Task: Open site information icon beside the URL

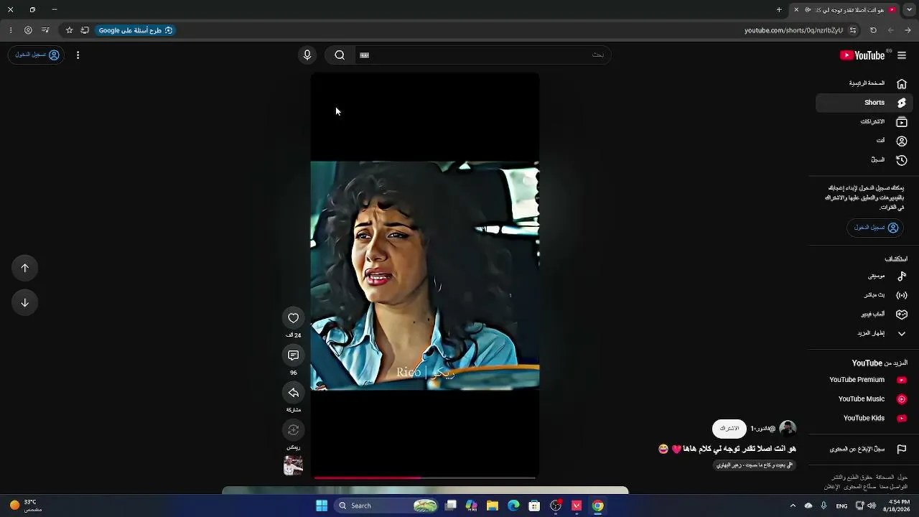Action: pyautogui.click(x=853, y=30)
